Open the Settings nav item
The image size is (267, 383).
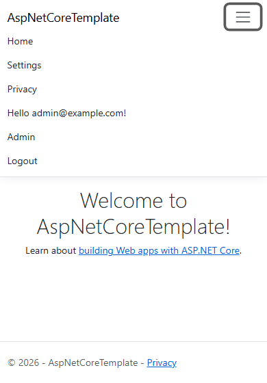[24, 65]
